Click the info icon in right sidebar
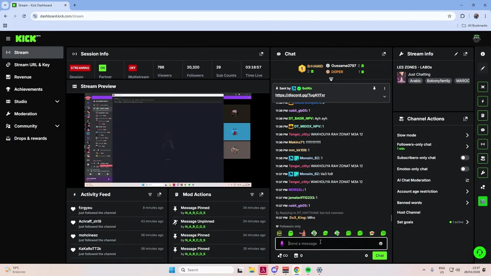The image size is (491, 276). pyautogui.click(x=483, y=54)
